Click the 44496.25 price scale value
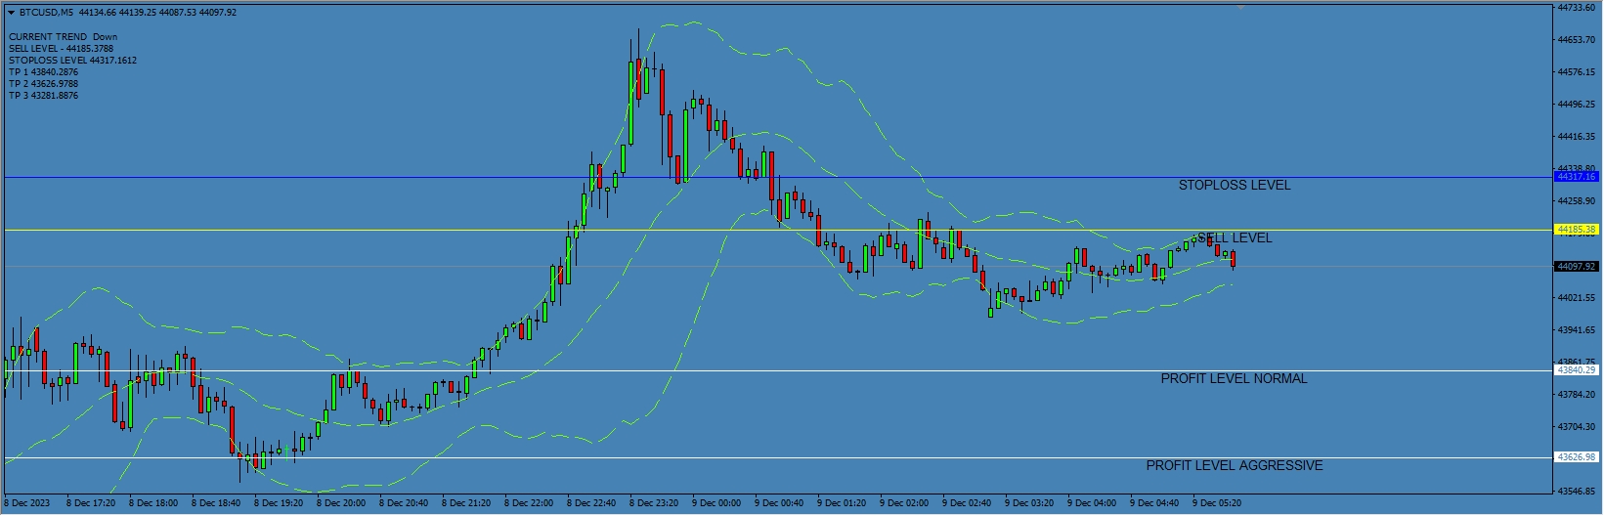The height and width of the screenshot is (516, 1604). [x=1576, y=105]
